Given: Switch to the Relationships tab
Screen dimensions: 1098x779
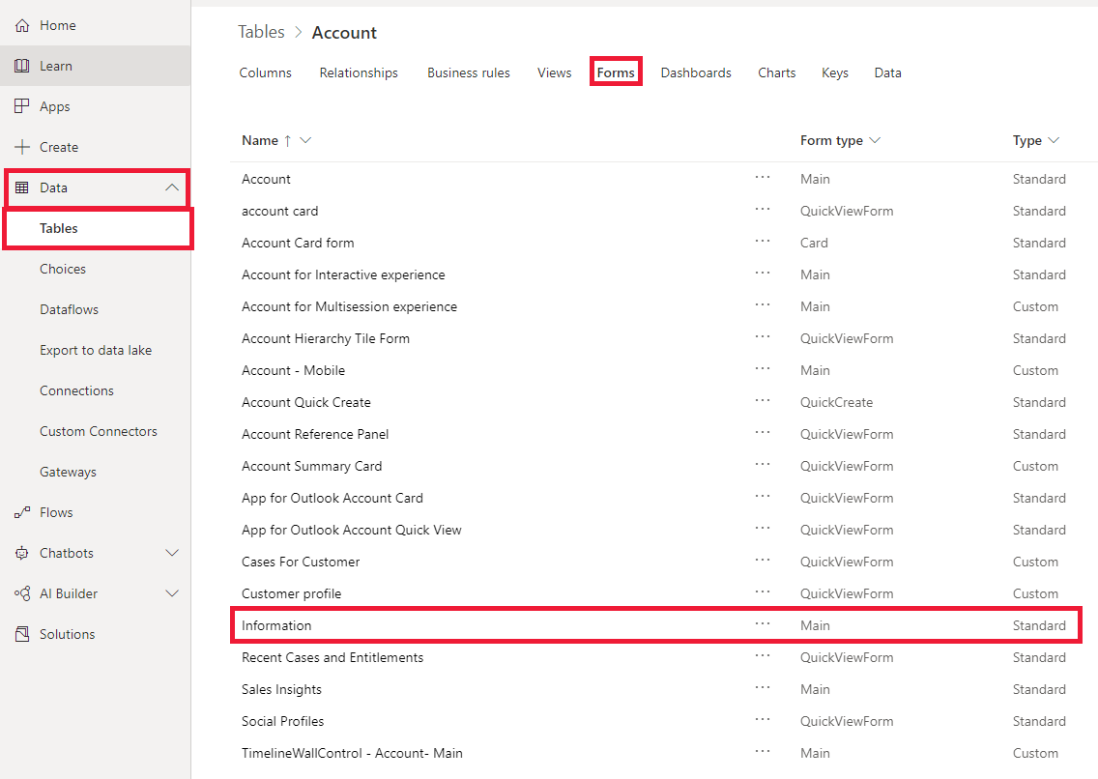Looking at the screenshot, I should pos(359,72).
